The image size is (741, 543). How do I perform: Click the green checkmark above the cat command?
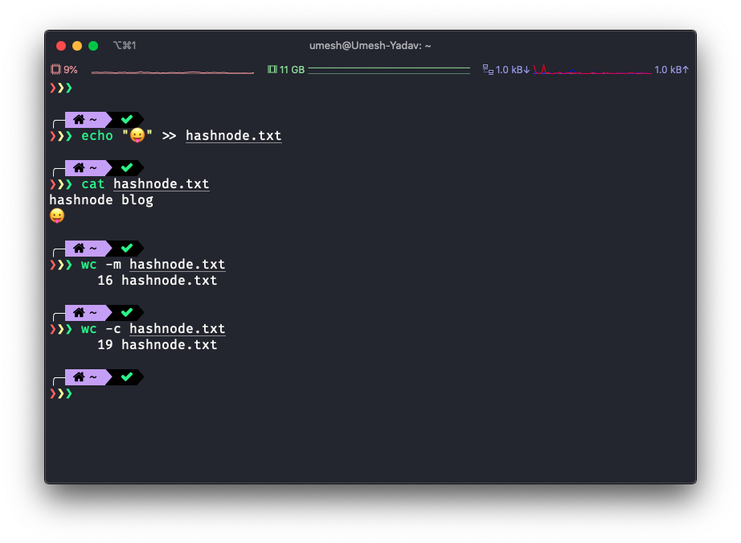point(126,168)
